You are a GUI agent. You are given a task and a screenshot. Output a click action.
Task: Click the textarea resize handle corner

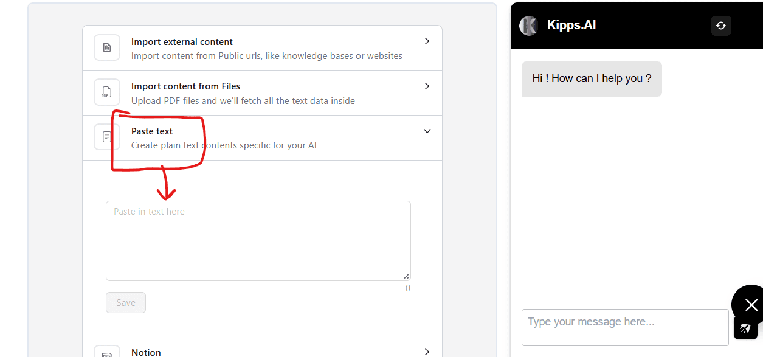coord(407,277)
